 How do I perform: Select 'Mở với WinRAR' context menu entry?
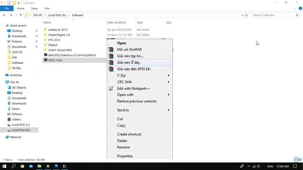(139, 50)
